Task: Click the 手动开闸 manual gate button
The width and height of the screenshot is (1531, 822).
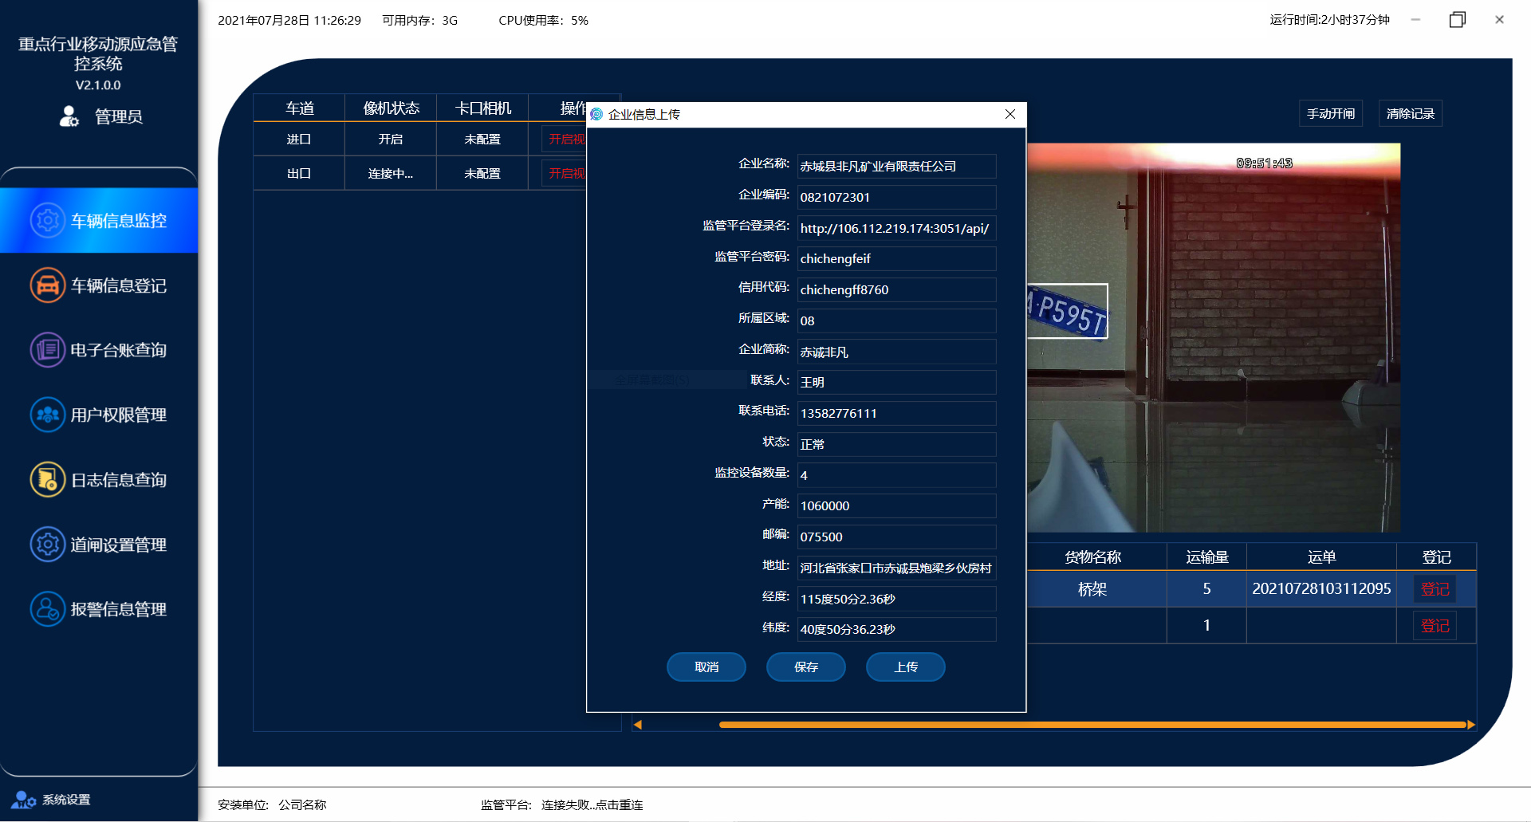Action: coord(1330,114)
